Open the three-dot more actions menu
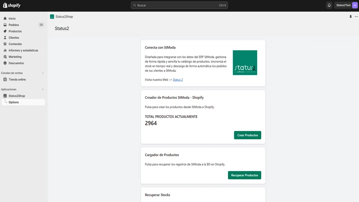The image size is (359, 202). 356,17
